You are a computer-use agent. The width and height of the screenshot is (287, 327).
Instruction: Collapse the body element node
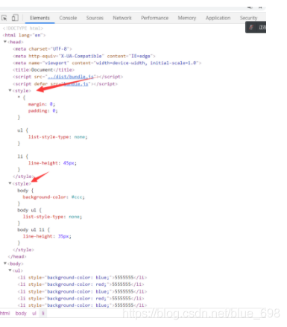(x=5, y=264)
